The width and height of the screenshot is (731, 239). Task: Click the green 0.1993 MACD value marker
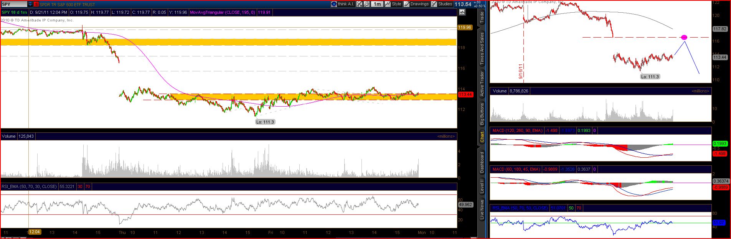[x=719, y=143]
